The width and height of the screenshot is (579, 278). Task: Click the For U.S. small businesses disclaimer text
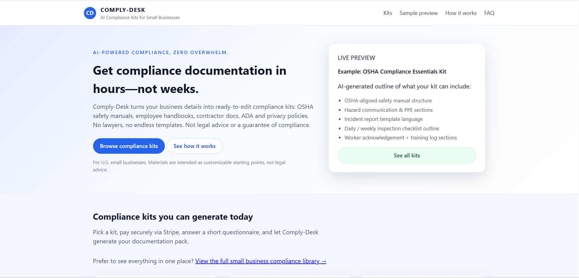point(189,166)
